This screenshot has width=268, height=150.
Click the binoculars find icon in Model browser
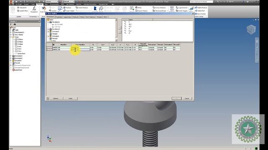[15, 25]
